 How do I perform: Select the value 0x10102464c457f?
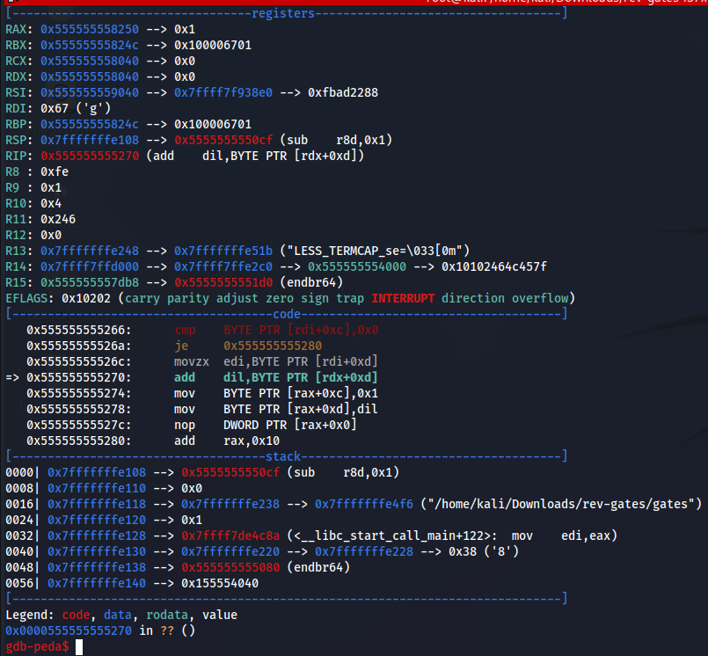tap(494, 266)
